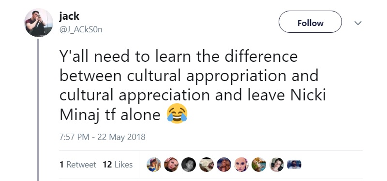Open the tweet options chevron dropdown
Screen dimensions: 387x181
coord(357,23)
